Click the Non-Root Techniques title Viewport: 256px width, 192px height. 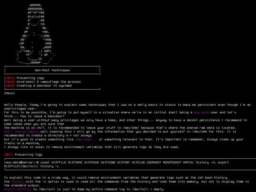(x=52, y=70)
